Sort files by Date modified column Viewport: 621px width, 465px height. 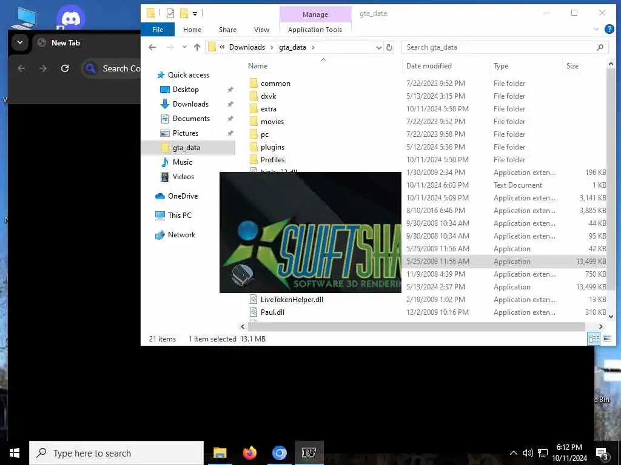(429, 66)
